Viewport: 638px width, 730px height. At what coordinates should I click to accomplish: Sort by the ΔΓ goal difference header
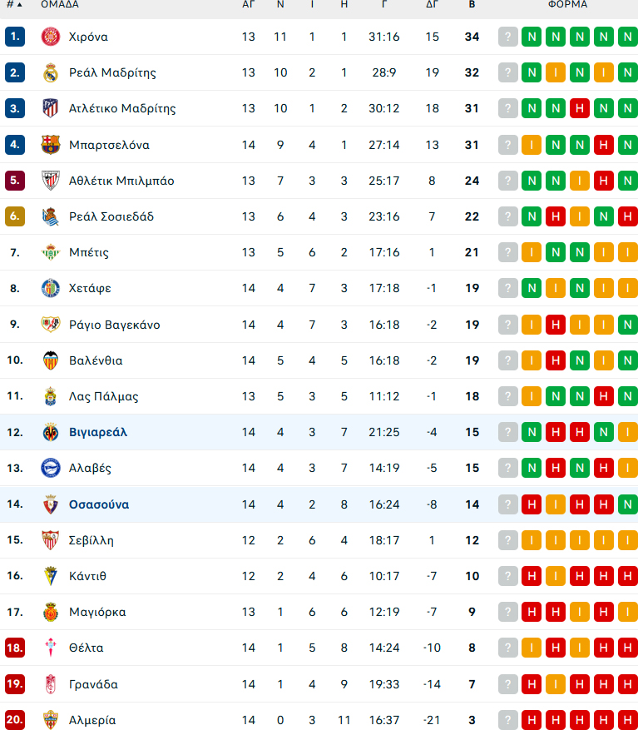pyautogui.click(x=432, y=5)
